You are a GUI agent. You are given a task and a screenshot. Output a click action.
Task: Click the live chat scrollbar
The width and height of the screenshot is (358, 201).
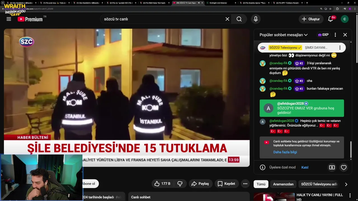(x=351, y=150)
